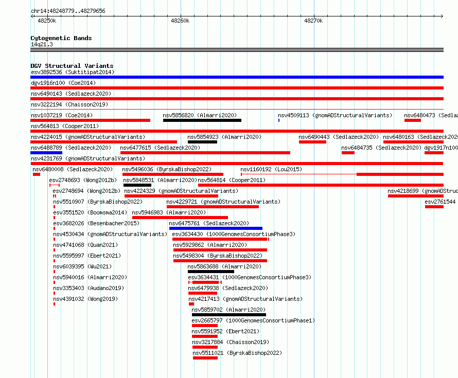
Task: Click nsv4391032 (Wong2019) label
Action: pyautogui.click(x=85, y=299)
